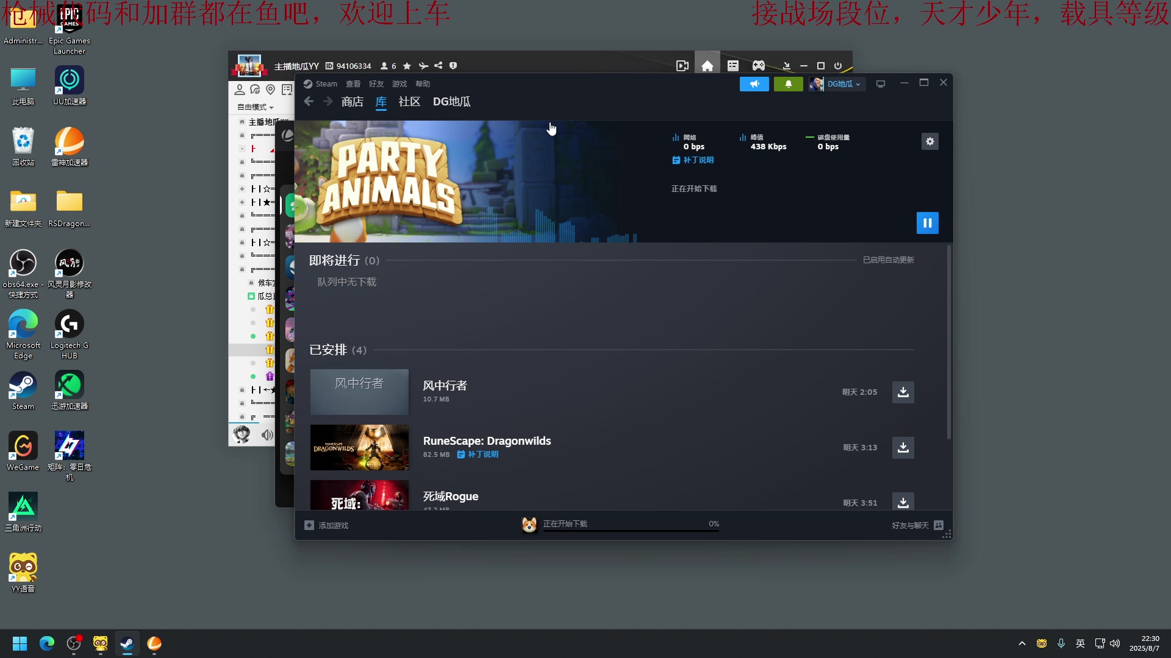Viewport: 1171px width, 658px height.
Task: Open the 社区 tab in Steam
Action: coord(409,102)
